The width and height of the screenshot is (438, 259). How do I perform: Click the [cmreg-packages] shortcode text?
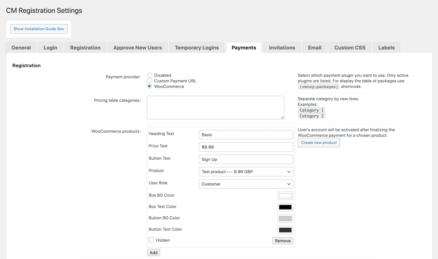(319, 87)
